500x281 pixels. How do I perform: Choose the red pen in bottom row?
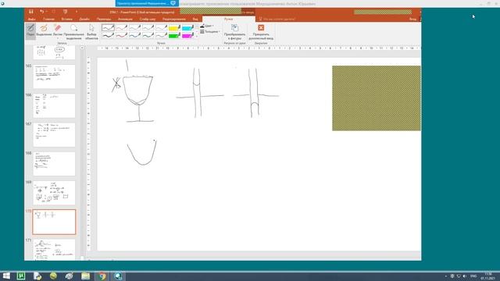point(122,35)
